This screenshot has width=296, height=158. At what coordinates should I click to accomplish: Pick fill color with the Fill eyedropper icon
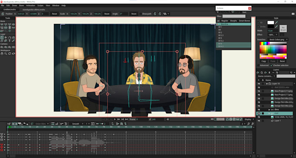276,23
